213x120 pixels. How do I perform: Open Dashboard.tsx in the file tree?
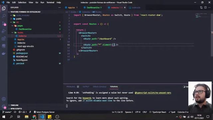pos(25,29)
